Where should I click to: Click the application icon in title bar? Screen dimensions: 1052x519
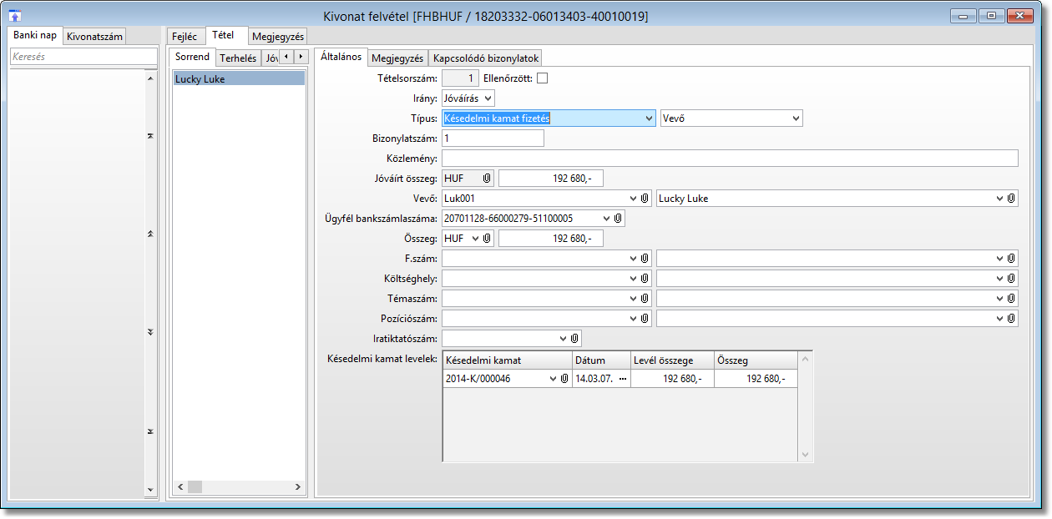coord(15,16)
